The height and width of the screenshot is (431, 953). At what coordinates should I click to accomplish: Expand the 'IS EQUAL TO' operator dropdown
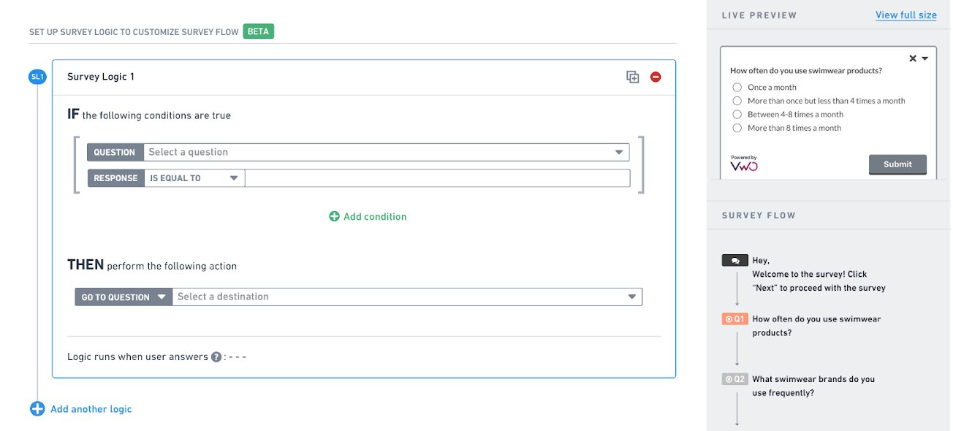(194, 178)
